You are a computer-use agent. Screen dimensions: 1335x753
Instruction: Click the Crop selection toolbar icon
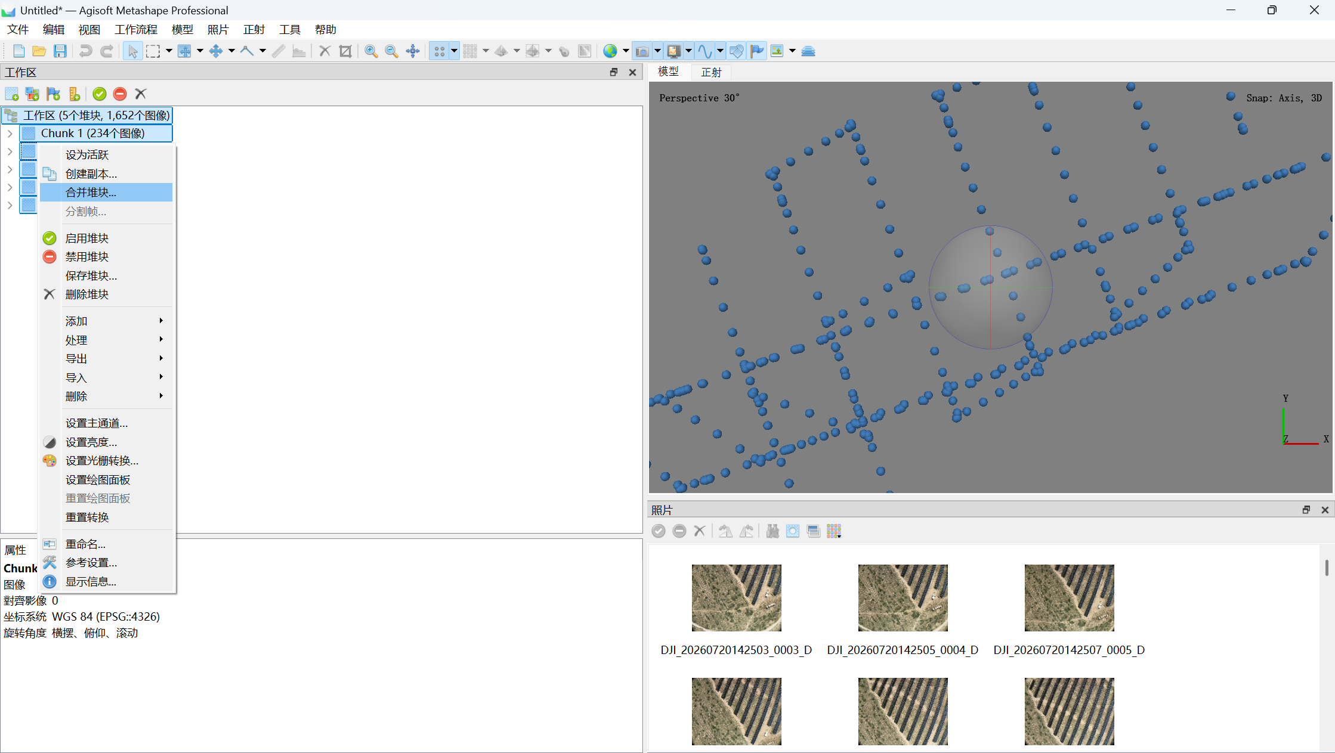point(345,51)
